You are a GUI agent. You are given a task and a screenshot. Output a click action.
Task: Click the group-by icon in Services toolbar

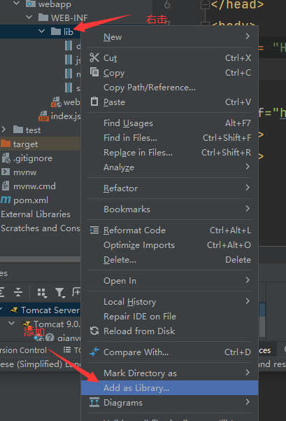coord(42,292)
